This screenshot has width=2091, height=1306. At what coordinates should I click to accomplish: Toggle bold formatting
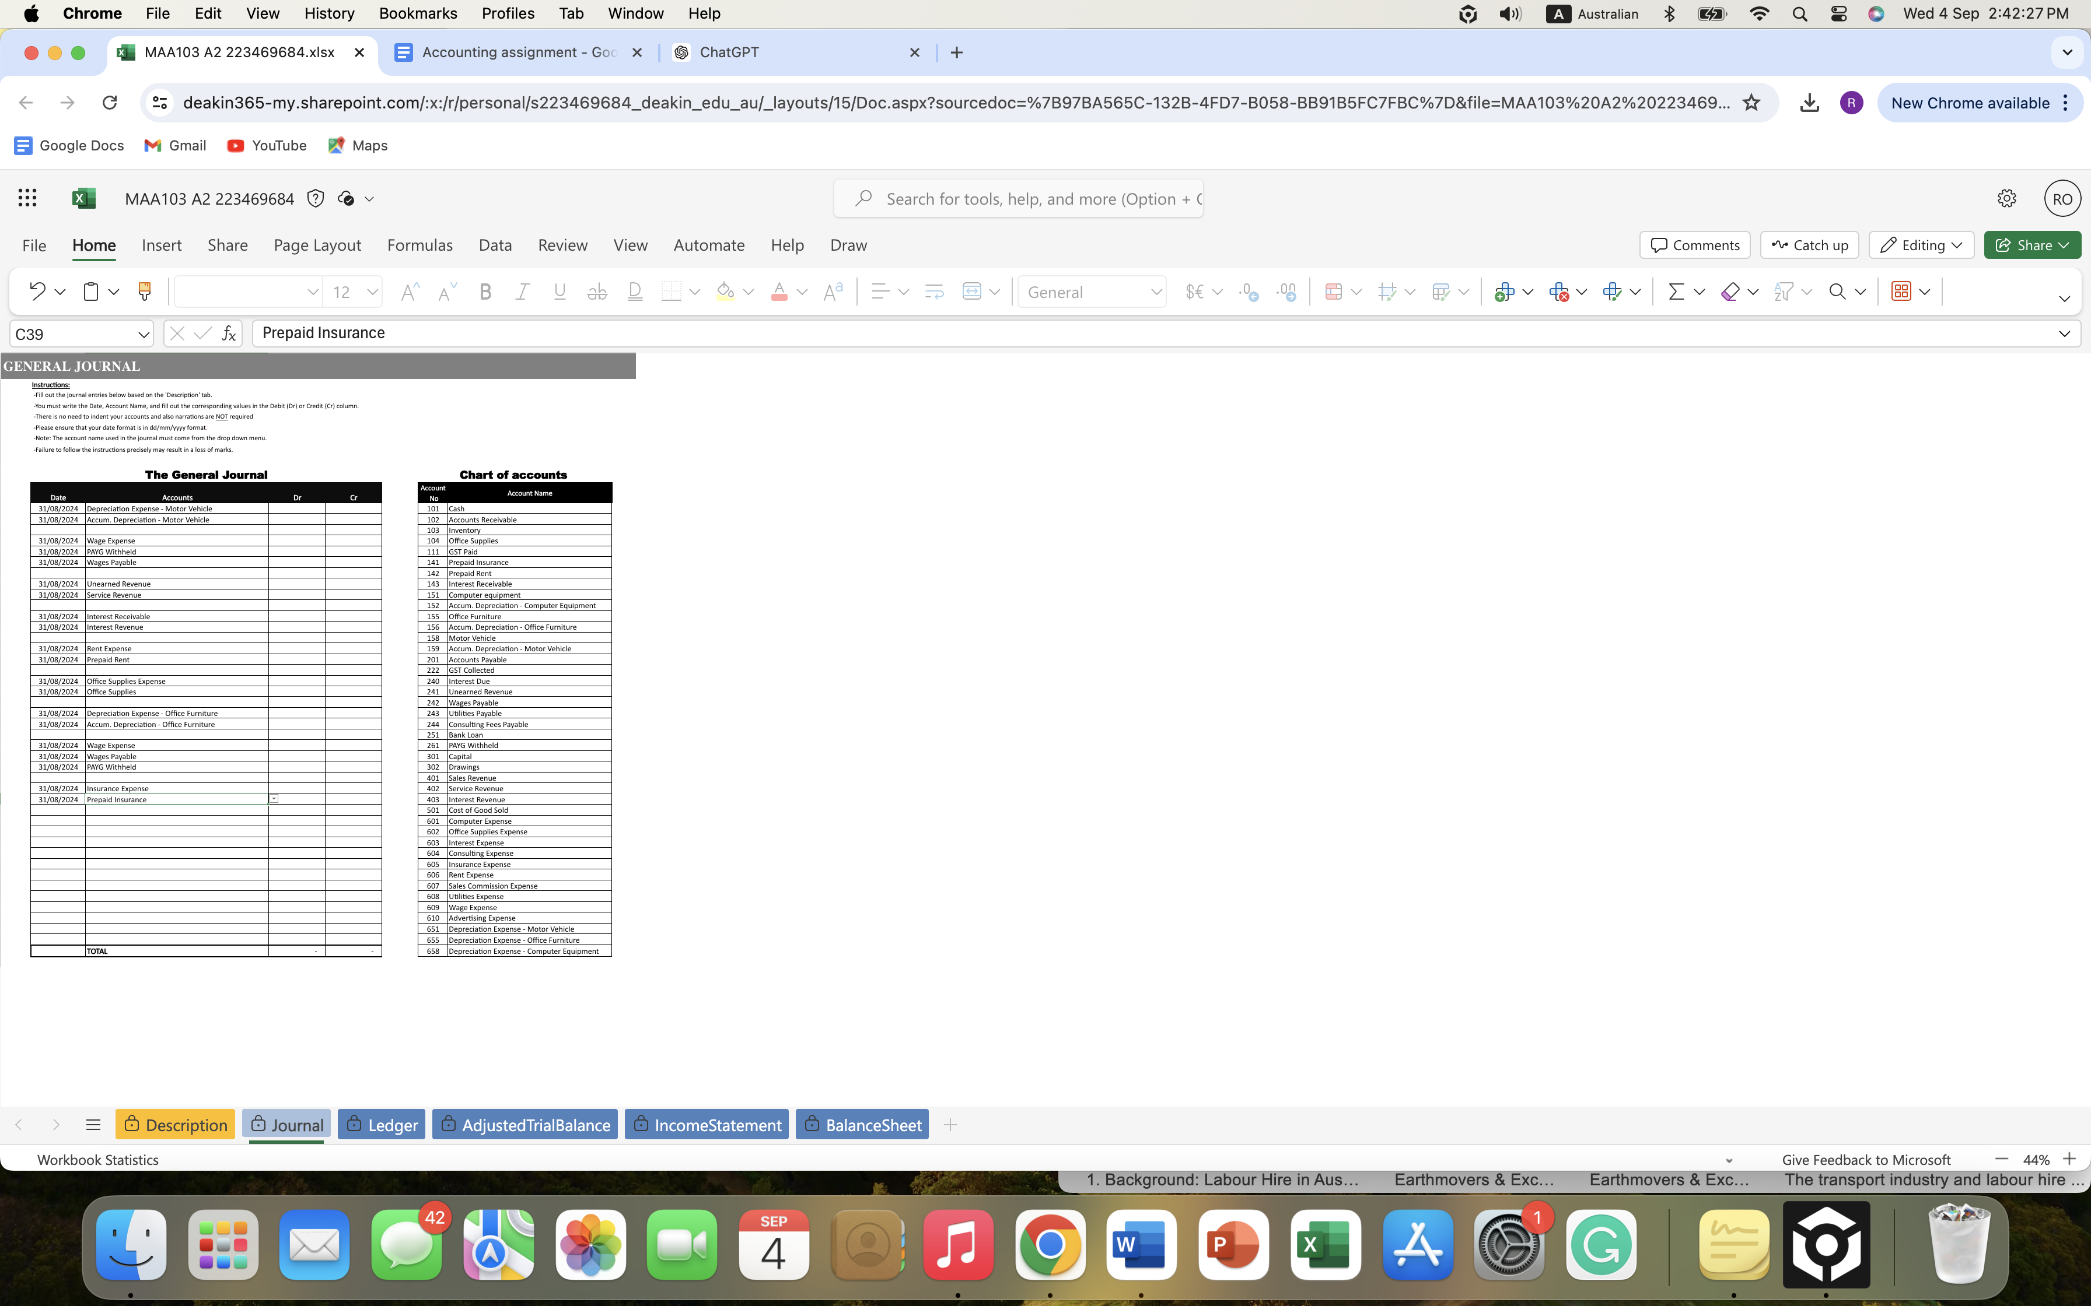(x=485, y=291)
